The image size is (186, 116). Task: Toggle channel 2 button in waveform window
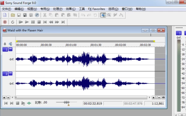5,74
